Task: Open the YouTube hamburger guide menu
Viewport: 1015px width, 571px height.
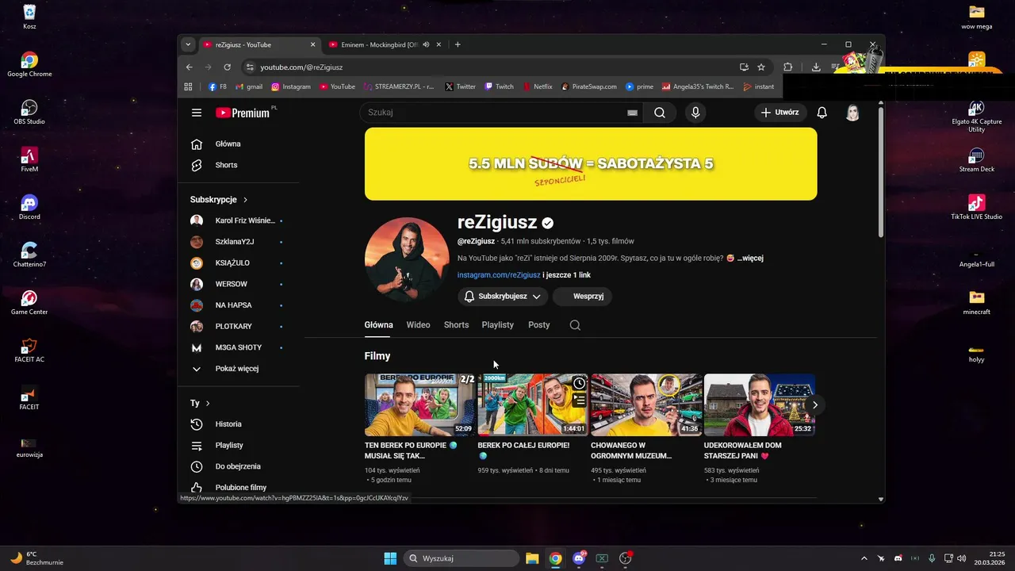Action: [197, 113]
